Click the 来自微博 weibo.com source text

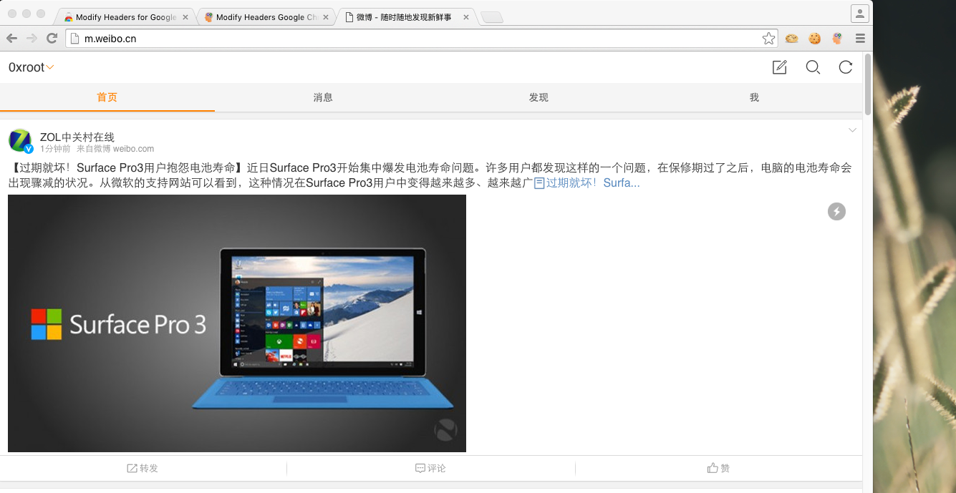click(115, 149)
